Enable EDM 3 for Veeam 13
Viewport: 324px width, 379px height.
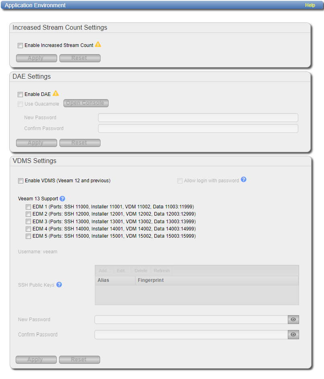pos(28,222)
